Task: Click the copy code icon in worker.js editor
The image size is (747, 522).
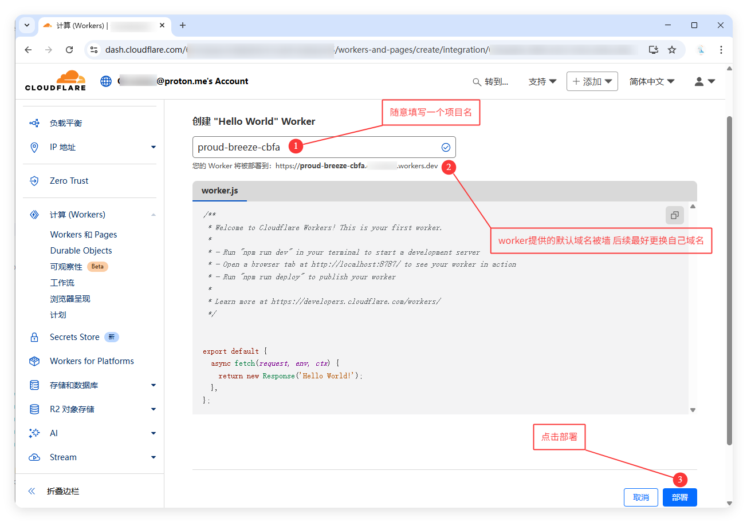Action: (x=674, y=215)
